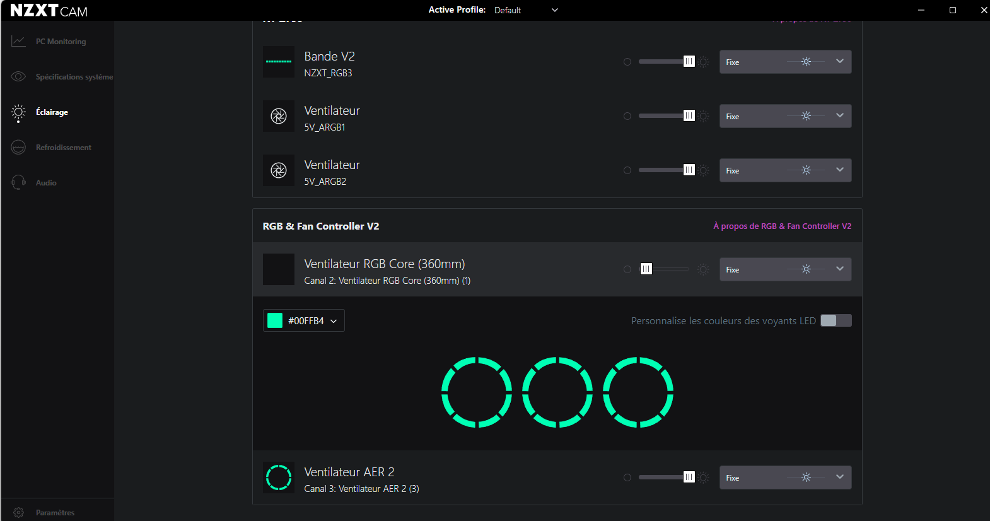Click the Bande V2 device name

coord(329,56)
